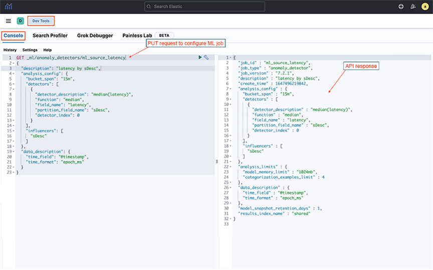Collapse response analysis_limits fold at line 22
The image size is (433, 270).
pyautogui.click(x=231, y=167)
